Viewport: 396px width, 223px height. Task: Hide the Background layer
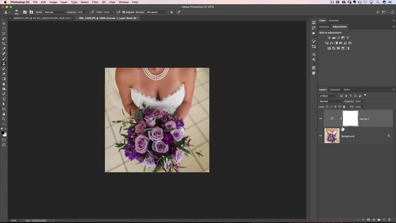[320, 136]
